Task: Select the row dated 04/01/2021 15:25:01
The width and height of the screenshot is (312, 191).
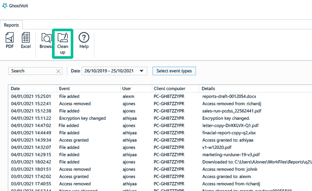Action: [160, 96]
